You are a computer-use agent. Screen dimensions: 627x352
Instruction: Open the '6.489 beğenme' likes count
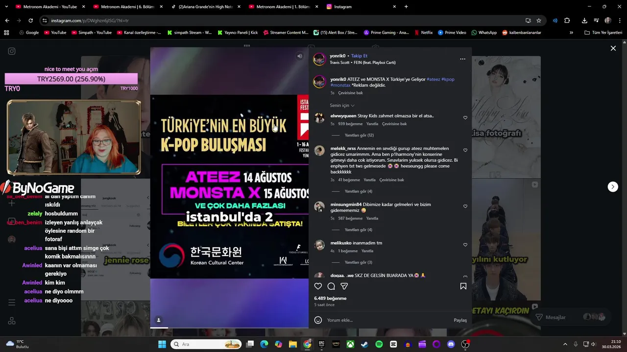click(x=330, y=298)
